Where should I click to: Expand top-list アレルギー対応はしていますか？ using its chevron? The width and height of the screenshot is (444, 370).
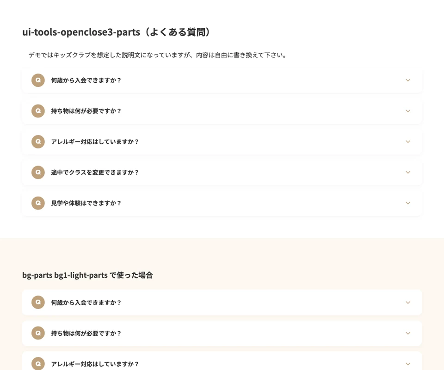click(x=408, y=142)
